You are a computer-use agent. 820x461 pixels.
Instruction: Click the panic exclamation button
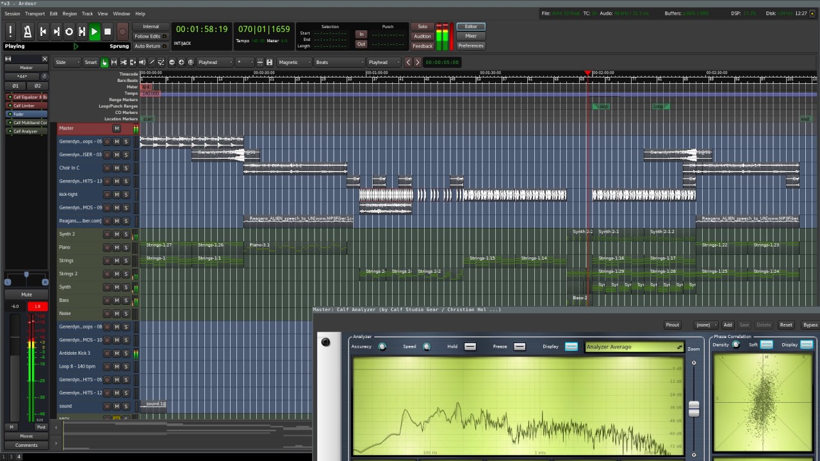[x=10, y=31]
